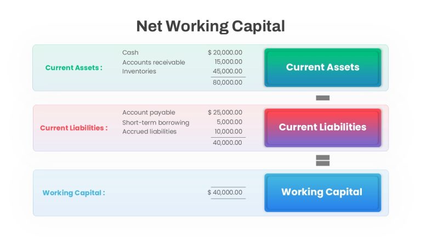Click the 80,000.00 assets total

[227, 82]
